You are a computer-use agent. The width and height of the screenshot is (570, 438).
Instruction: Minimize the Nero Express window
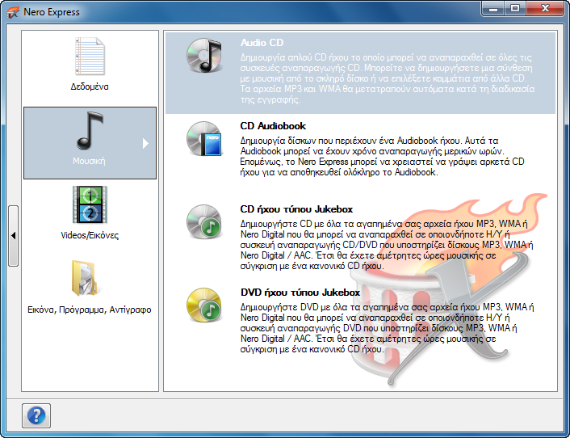[493, 8]
